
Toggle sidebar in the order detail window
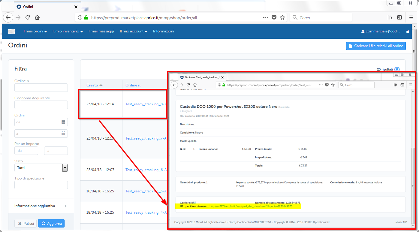click(x=402, y=85)
